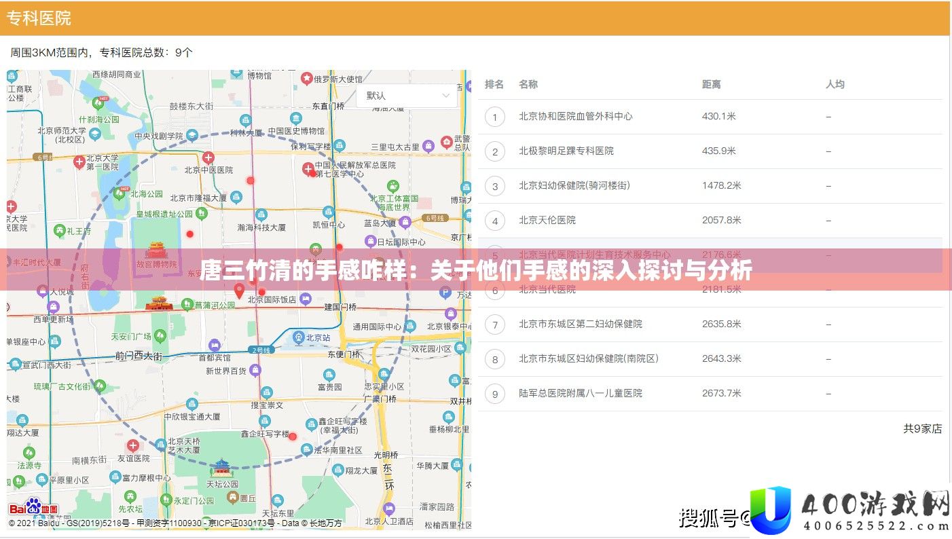The width and height of the screenshot is (952, 539).
Task: Open 北京市东城区第二妇幼保健院 entry
Action: coord(581,324)
